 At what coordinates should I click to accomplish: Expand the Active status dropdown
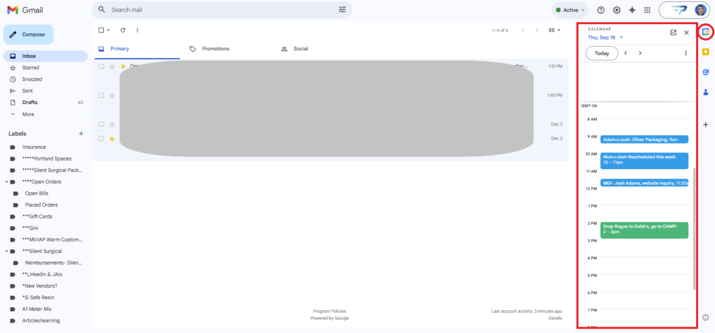(570, 10)
